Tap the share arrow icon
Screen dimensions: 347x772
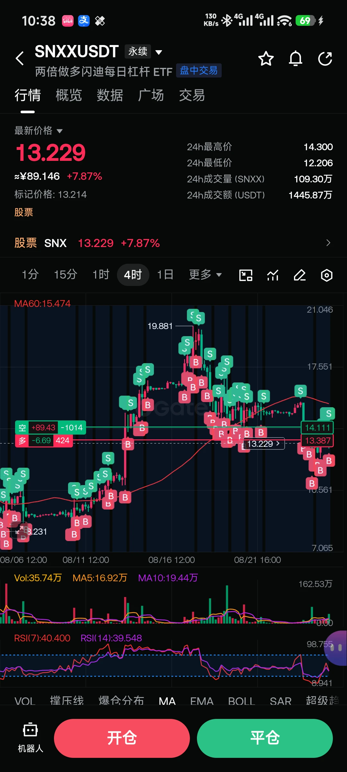325,59
